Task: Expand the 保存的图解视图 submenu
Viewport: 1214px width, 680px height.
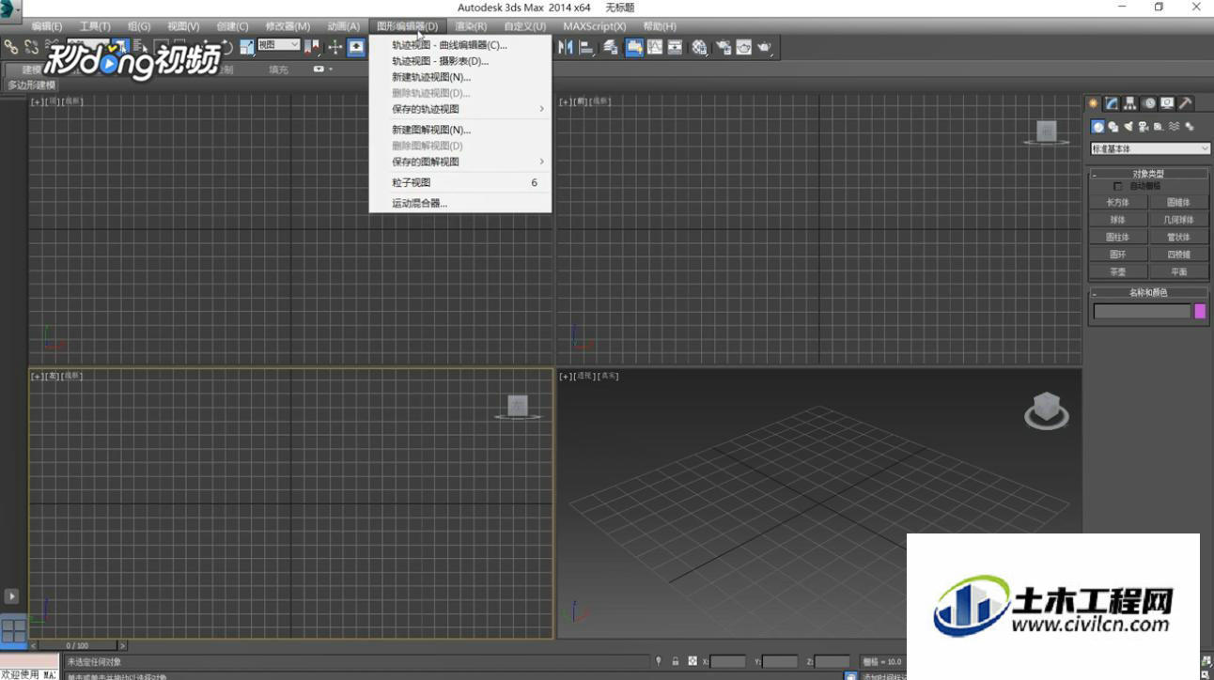Action: [x=460, y=162]
